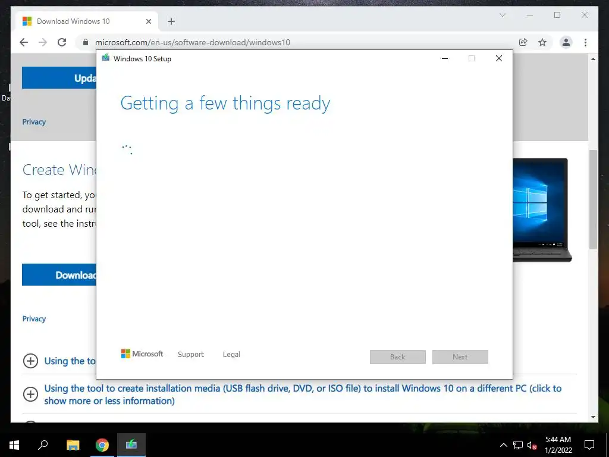Screen dimensions: 609x457
Task: Open network status tray icon
Action: click(518, 445)
